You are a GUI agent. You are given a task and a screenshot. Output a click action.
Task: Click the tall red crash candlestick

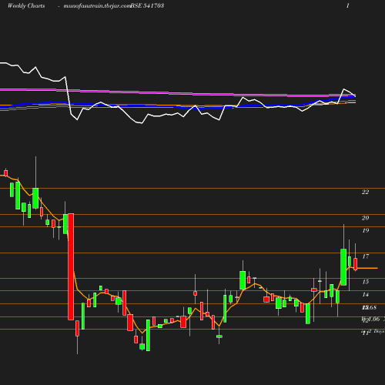[x=71, y=266]
